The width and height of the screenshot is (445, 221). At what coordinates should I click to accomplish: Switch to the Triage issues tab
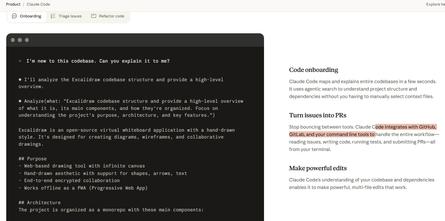pos(66,16)
